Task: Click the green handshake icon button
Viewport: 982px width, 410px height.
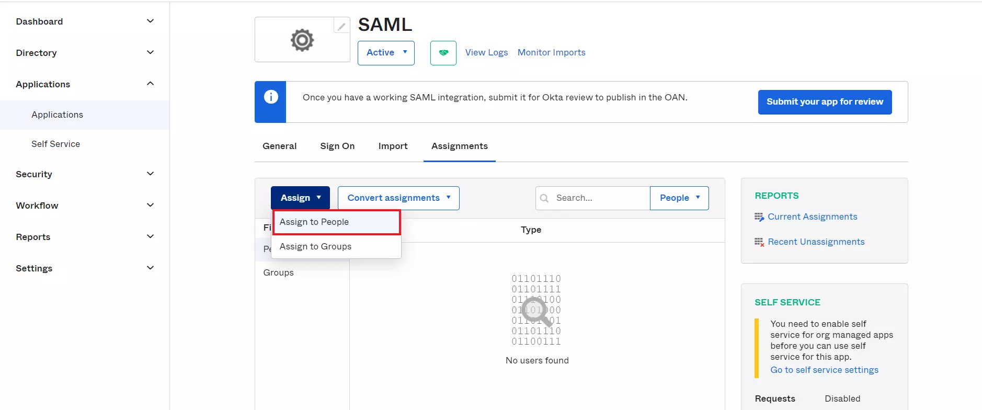Action: pos(443,53)
